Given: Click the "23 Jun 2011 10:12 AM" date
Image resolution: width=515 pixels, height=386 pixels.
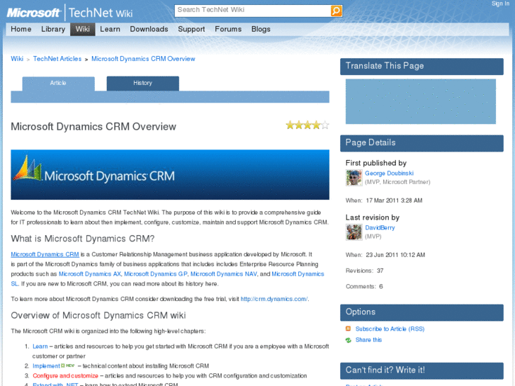Looking at the screenshot, I should [x=395, y=255].
